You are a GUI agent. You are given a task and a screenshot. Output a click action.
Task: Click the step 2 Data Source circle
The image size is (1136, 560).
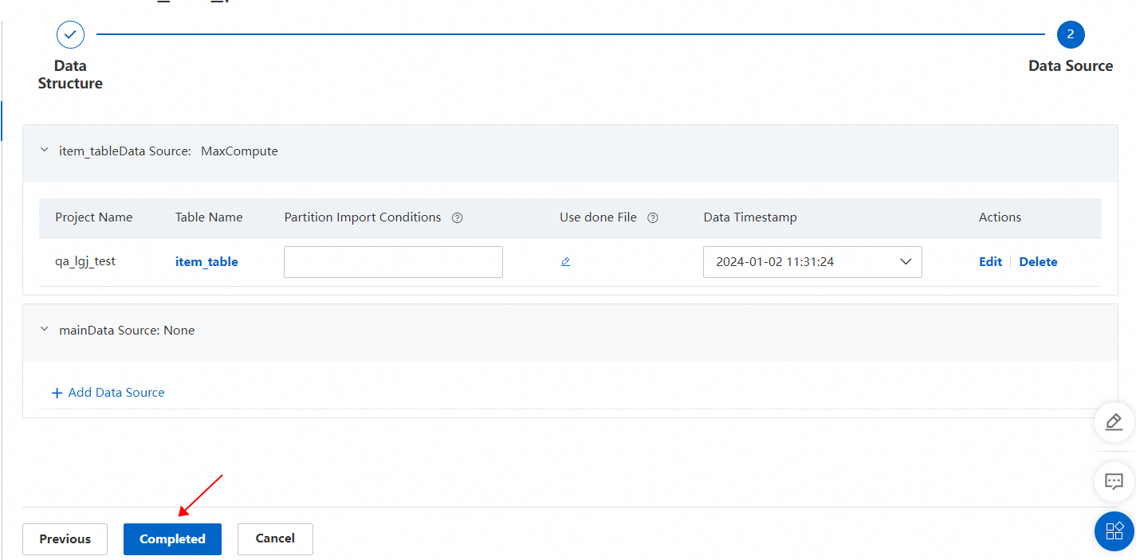point(1071,34)
